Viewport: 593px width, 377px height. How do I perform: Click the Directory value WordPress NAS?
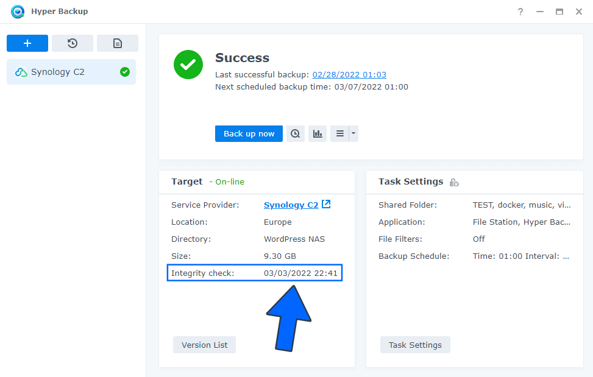coord(294,239)
